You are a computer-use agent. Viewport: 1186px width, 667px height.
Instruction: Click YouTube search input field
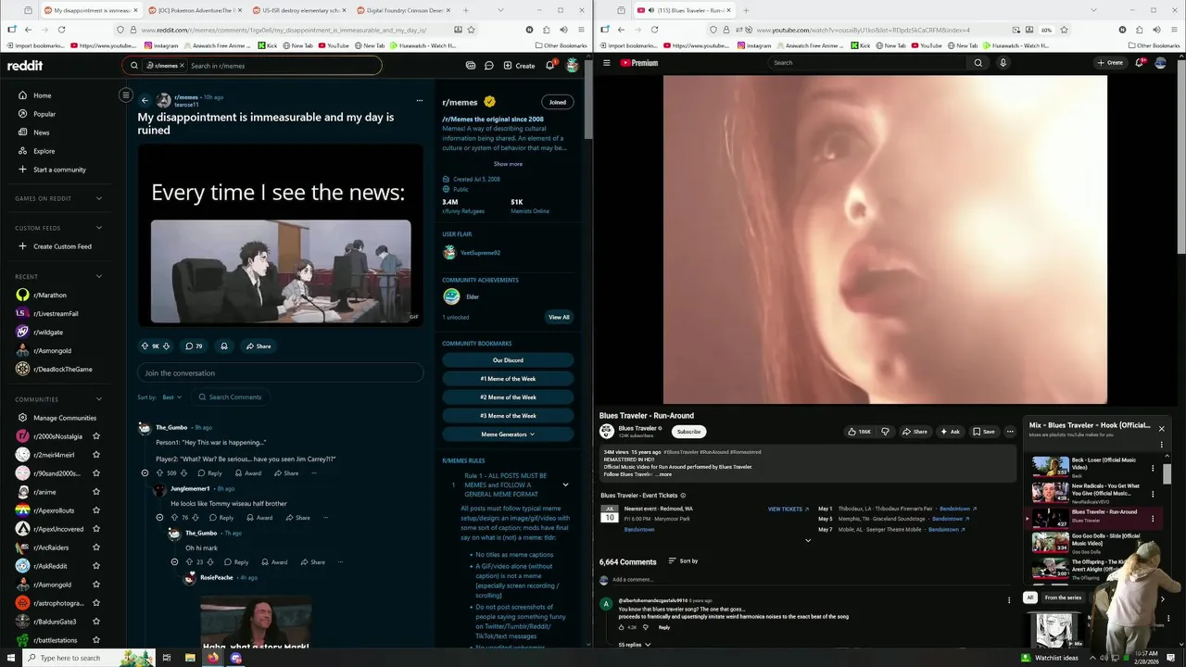tap(868, 63)
